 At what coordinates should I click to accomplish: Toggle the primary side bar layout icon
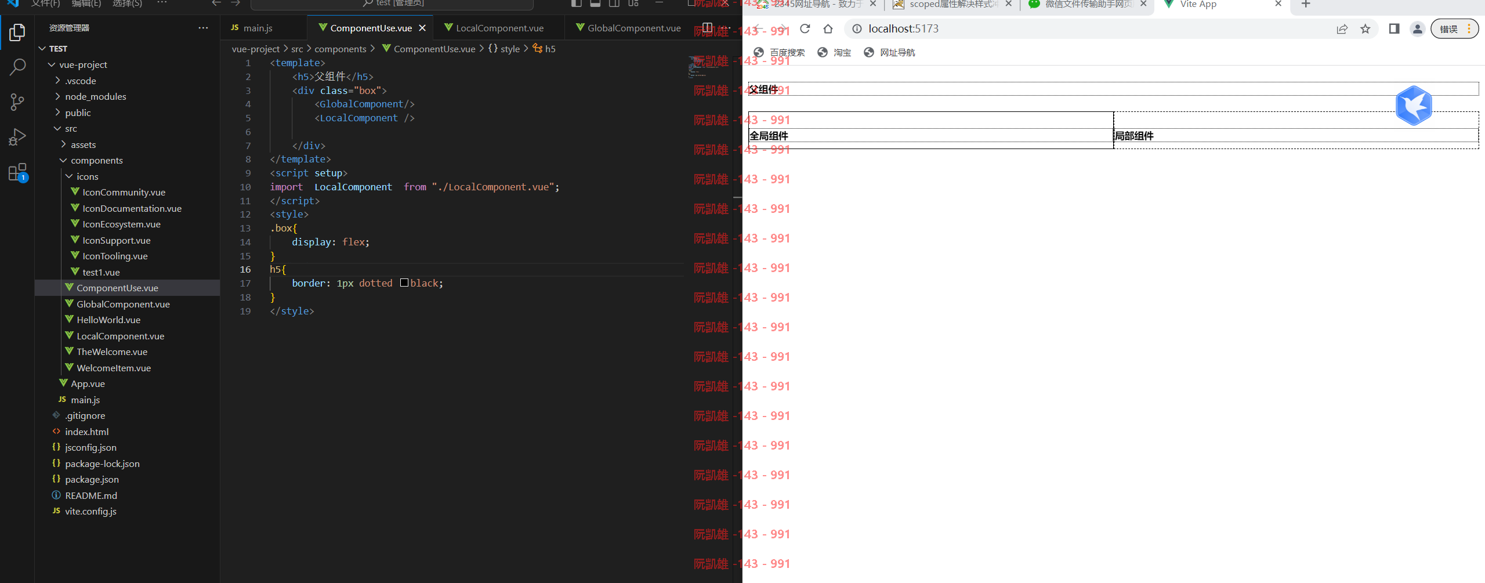[x=576, y=3]
